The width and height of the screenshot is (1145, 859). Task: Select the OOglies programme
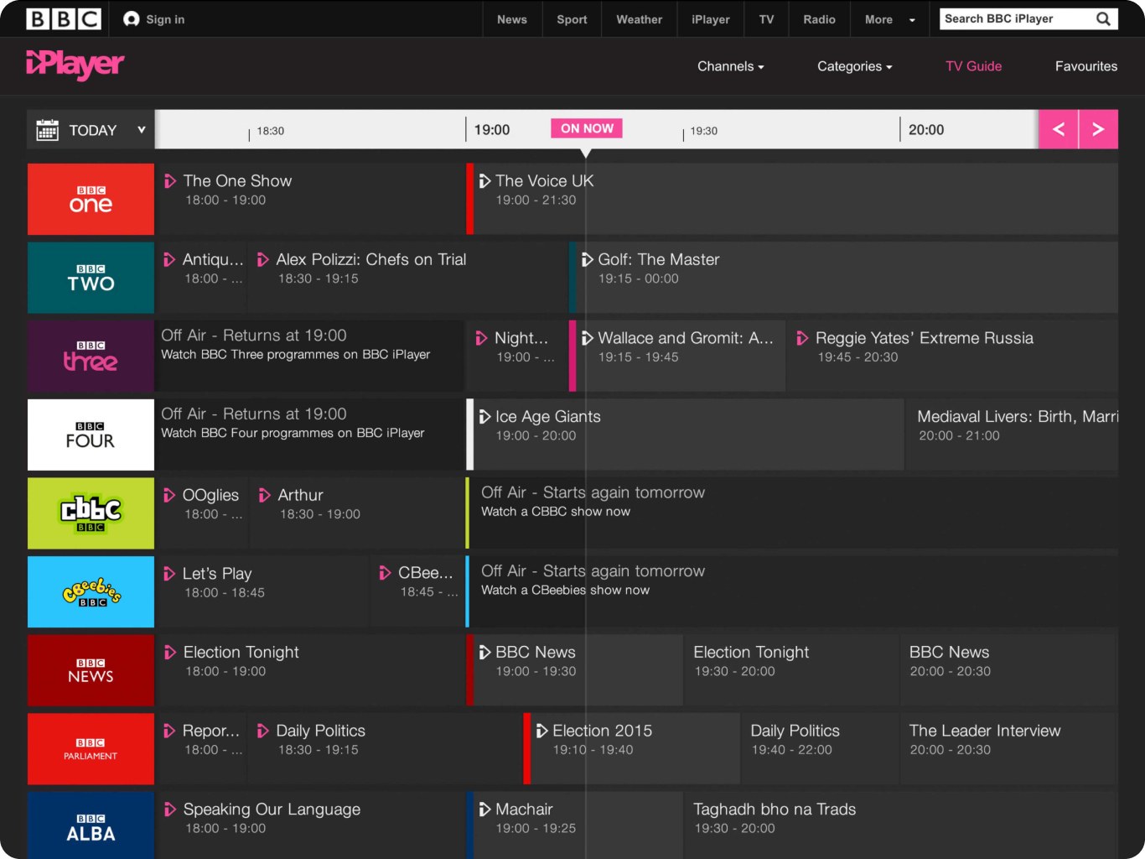[x=202, y=513]
